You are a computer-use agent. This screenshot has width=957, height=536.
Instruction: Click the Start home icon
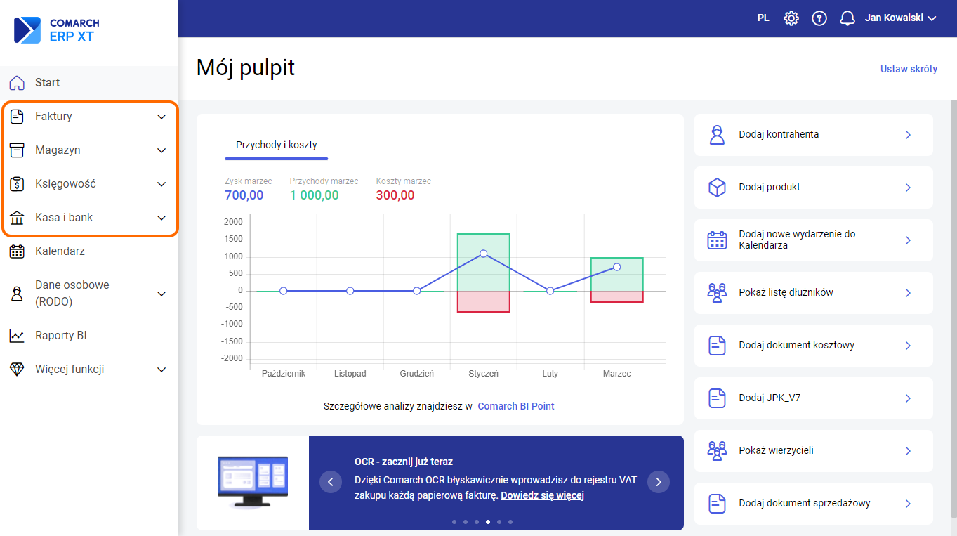17,83
